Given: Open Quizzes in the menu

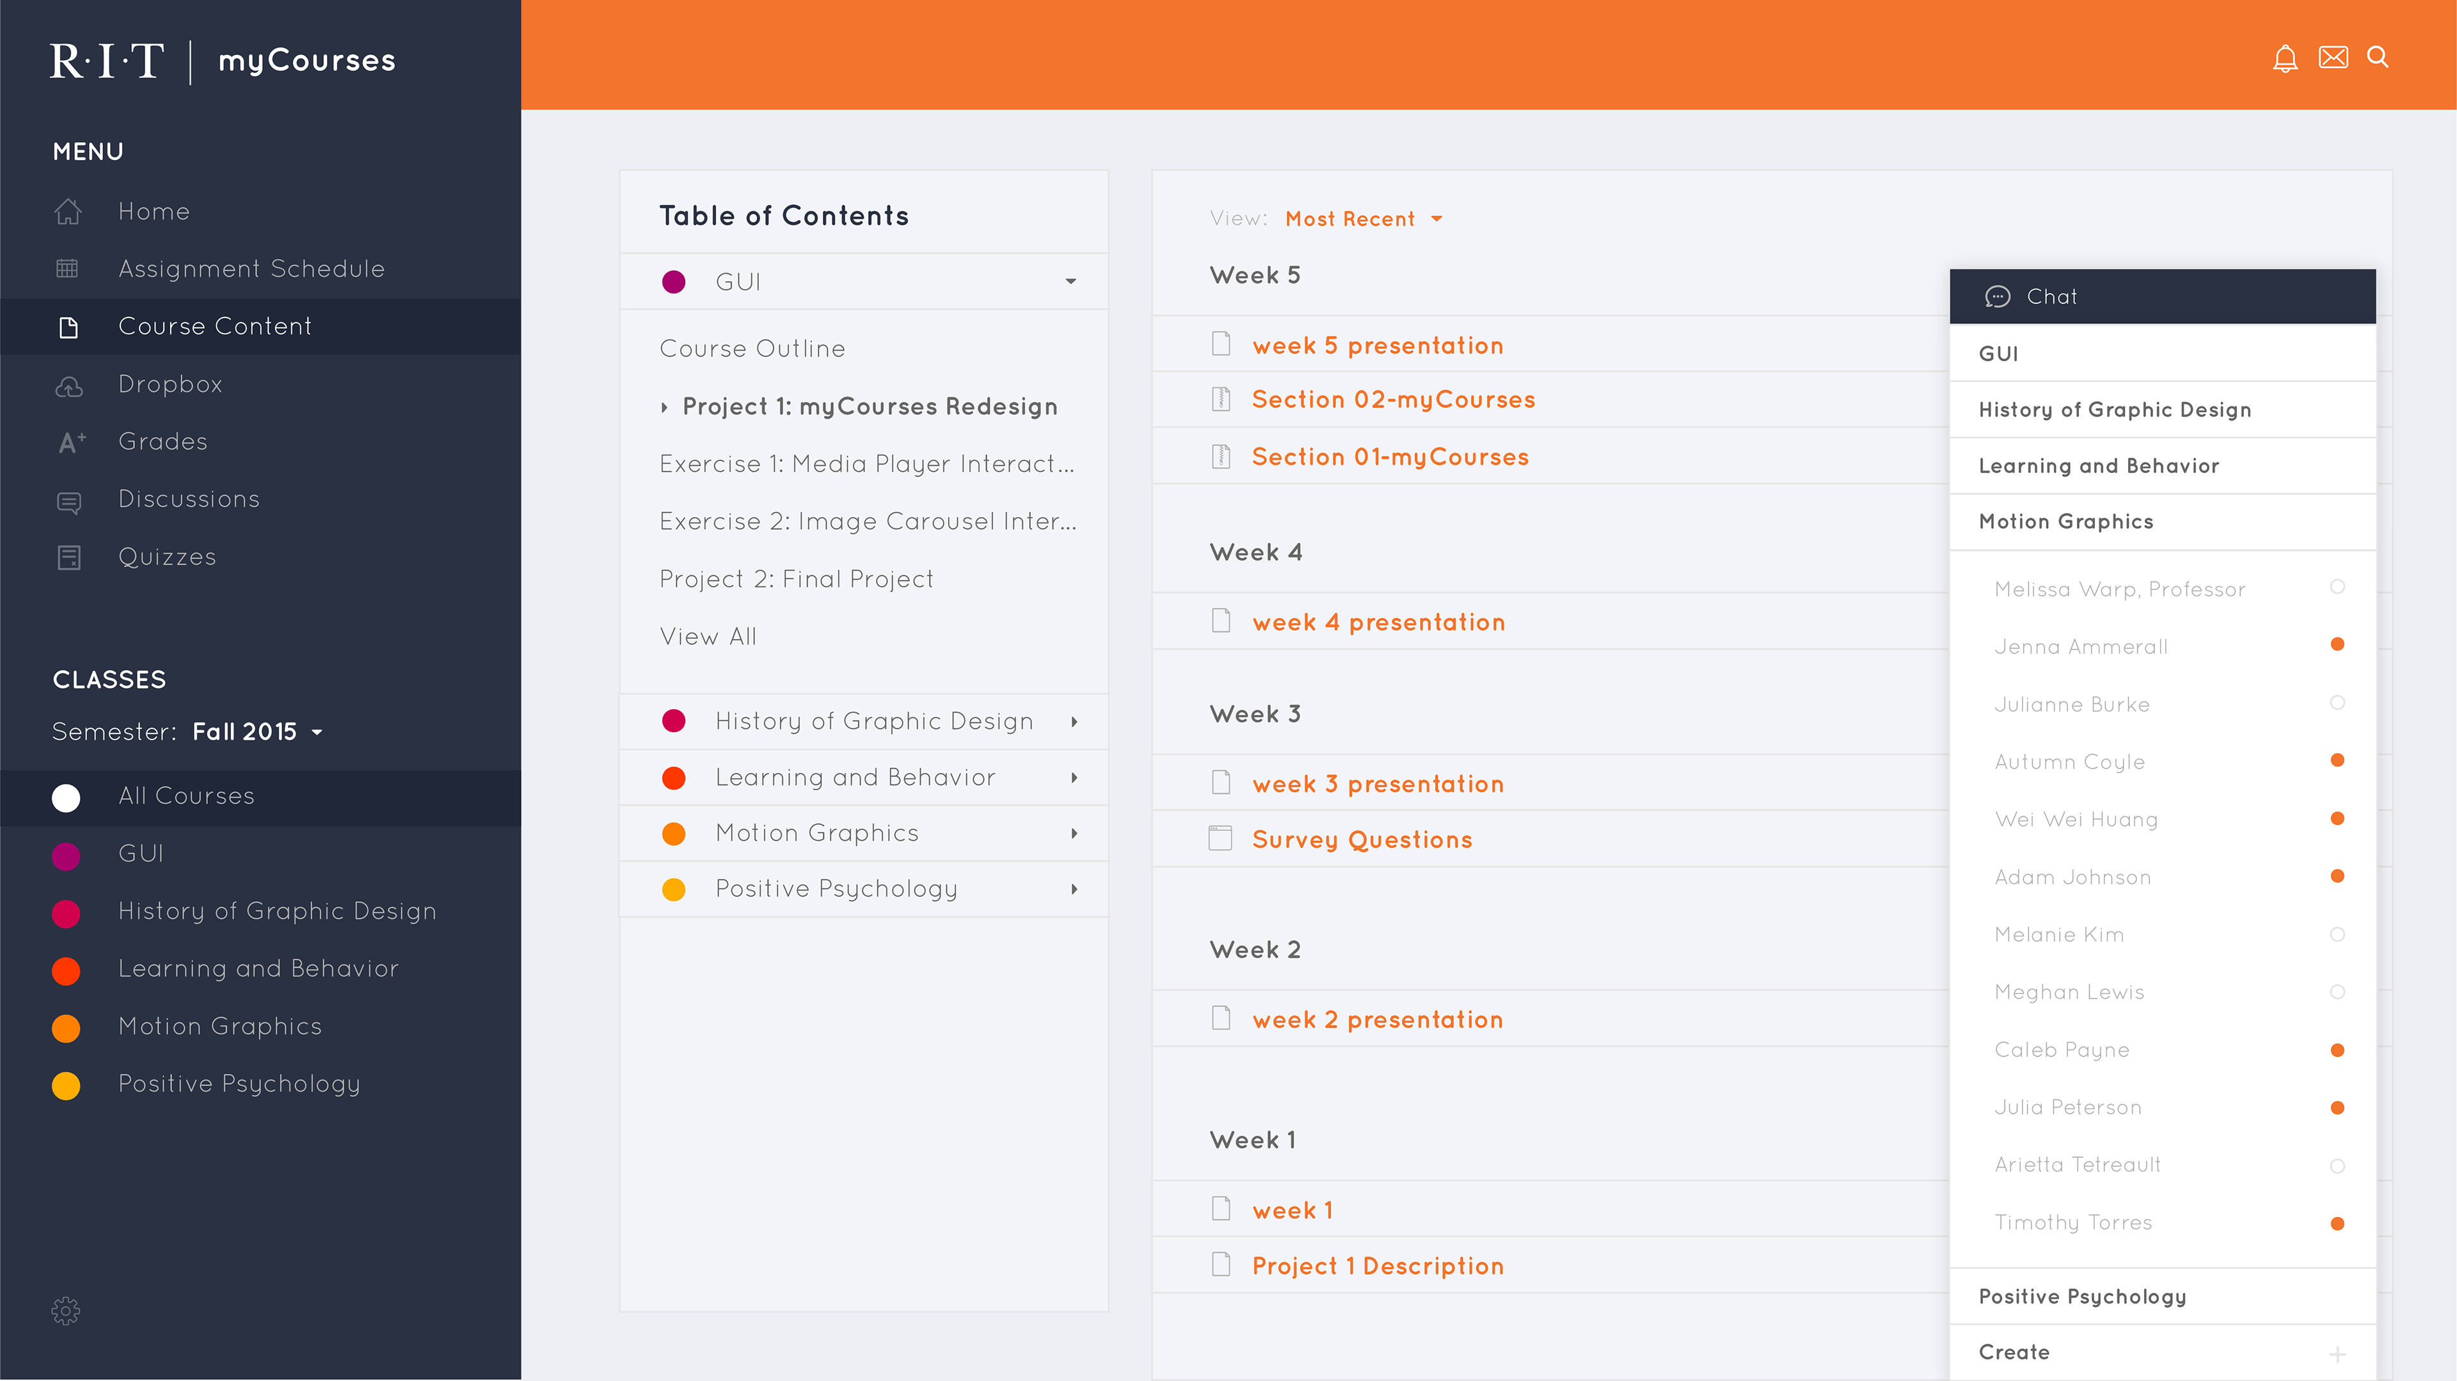Looking at the screenshot, I should coord(168,557).
